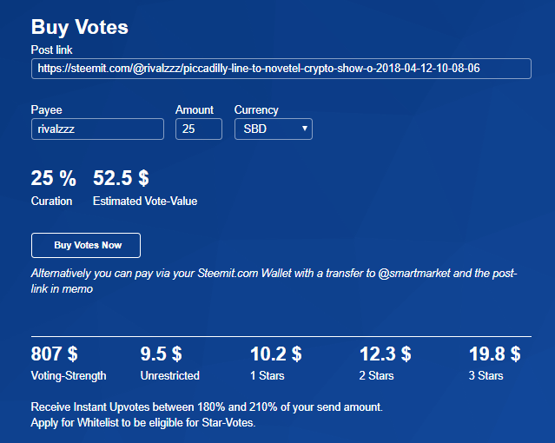This screenshot has width=555, height=443.
Task: Click the Payee label
Action: pos(46,109)
